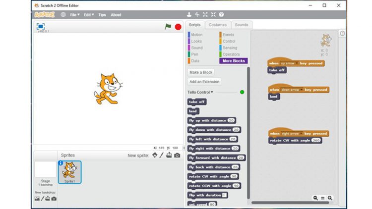Screen dimensions: 372x209
Task: Click the take off block in palette
Action: pos(197,102)
